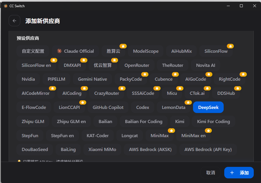
Task: Select the SSSAiCode preset
Action: [143, 93]
